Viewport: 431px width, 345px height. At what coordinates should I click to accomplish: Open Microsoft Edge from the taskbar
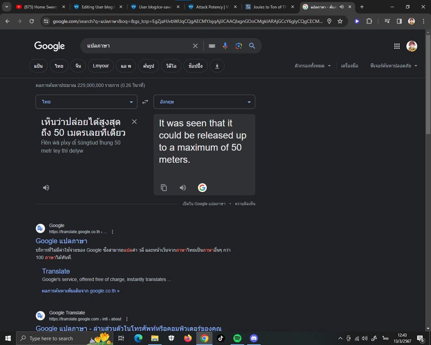point(138,338)
